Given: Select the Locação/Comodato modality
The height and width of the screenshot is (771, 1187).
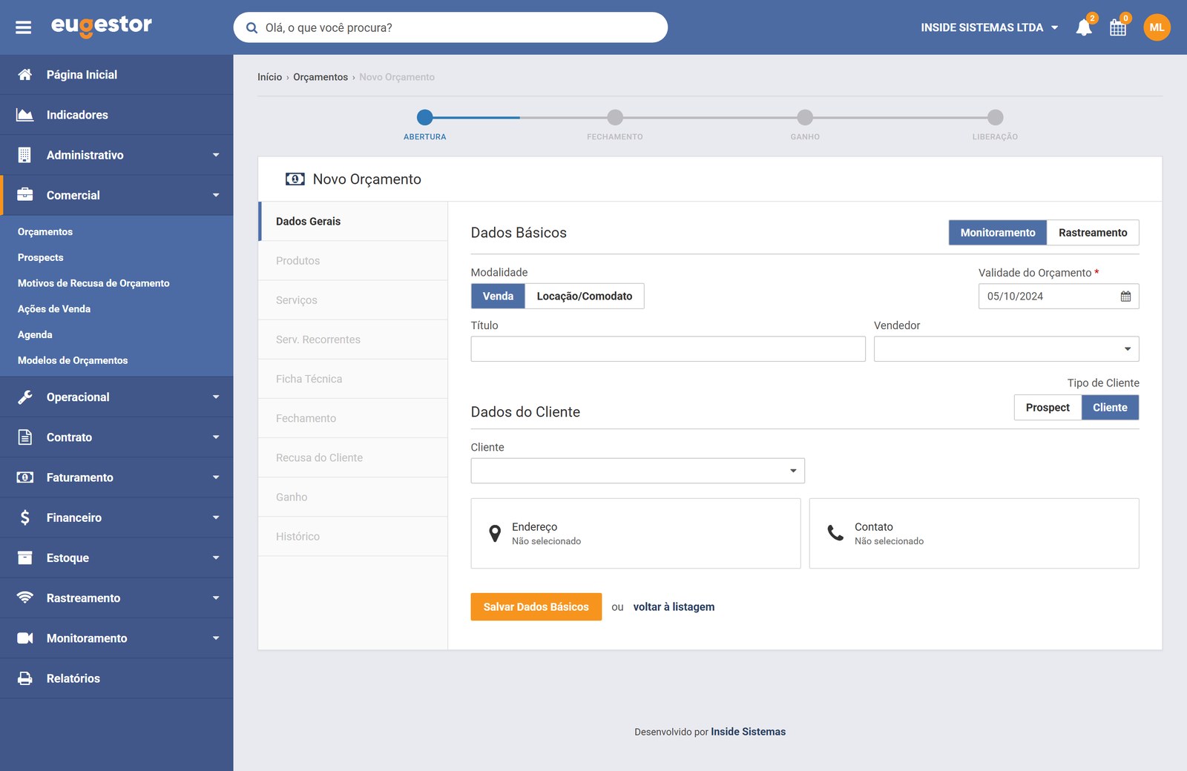Looking at the screenshot, I should click(585, 296).
